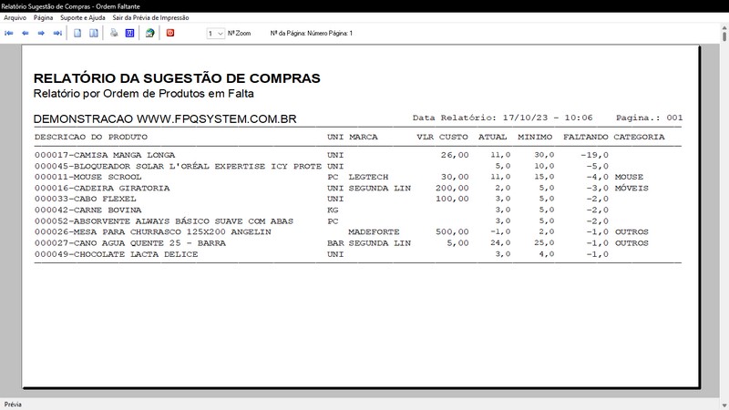Screen dimensions: 729x410
Task: Select the single page view icon
Action: pyautogui.click(x=77, y=33)
